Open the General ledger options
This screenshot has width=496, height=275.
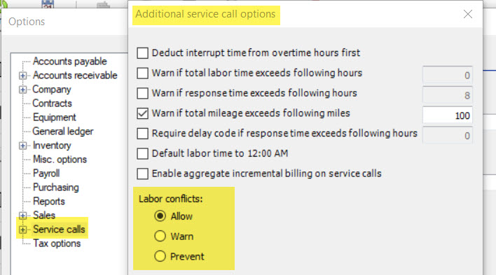(63, 131)
